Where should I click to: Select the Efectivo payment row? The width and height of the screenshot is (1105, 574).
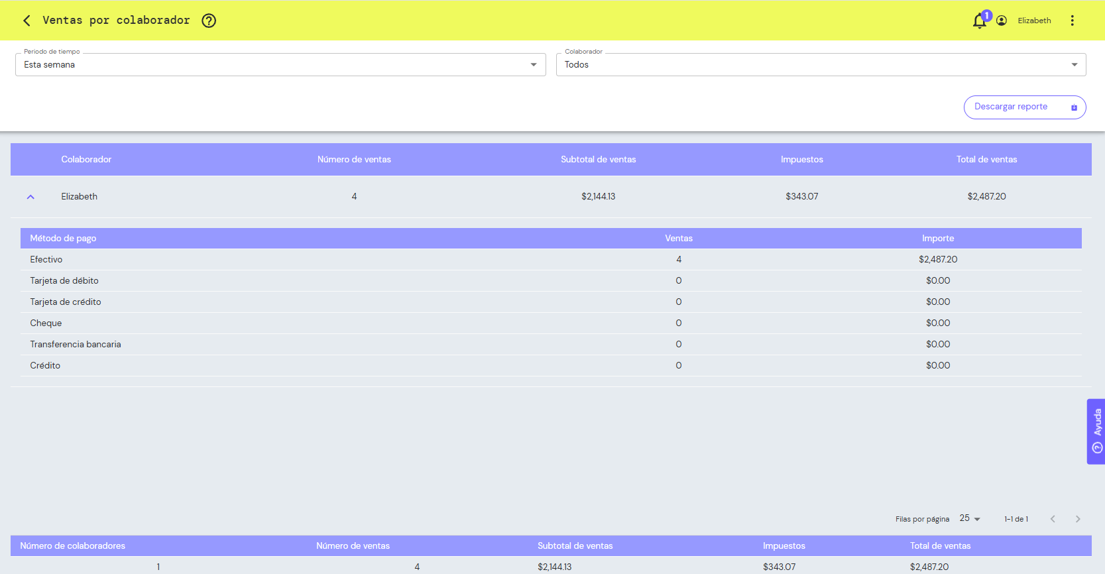point(551,260)
